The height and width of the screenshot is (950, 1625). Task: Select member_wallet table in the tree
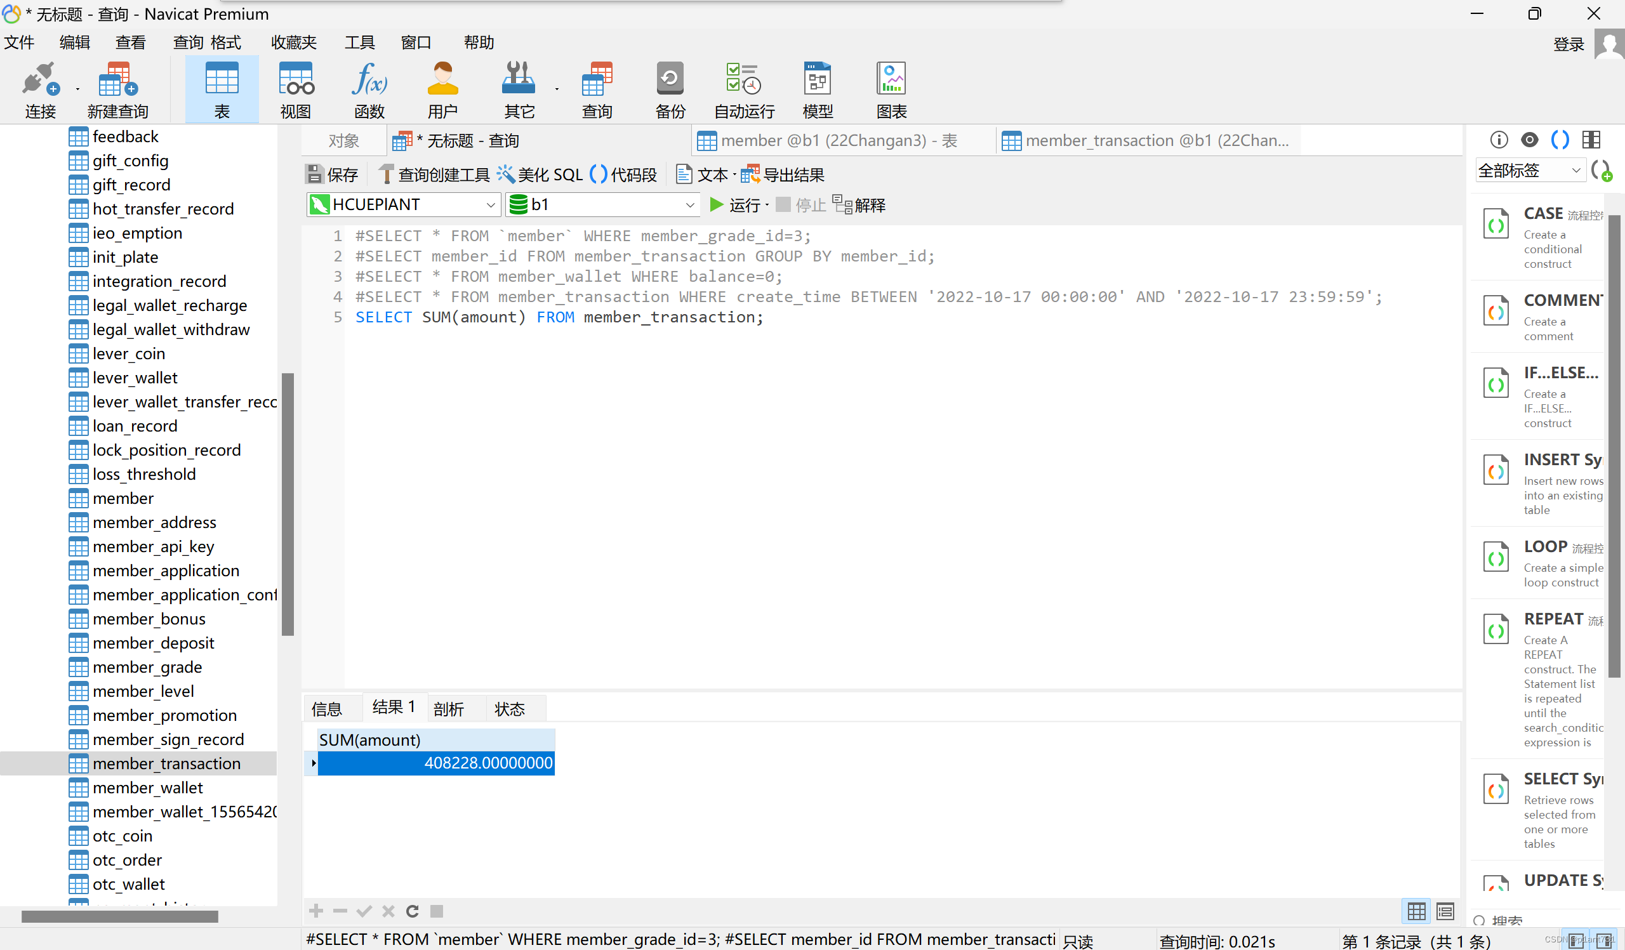coord(148,788)
